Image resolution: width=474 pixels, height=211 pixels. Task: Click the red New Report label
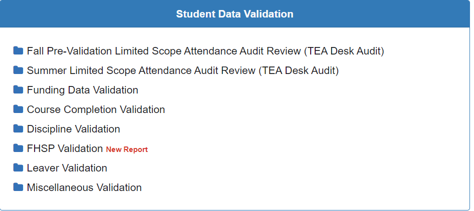click(x=127, y=149)
